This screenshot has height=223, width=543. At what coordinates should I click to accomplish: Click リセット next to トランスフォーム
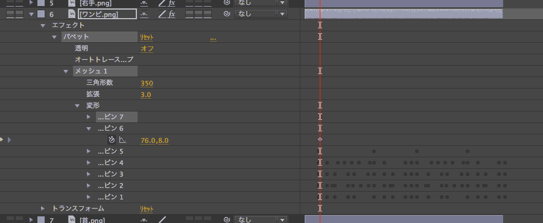(147, 209)
